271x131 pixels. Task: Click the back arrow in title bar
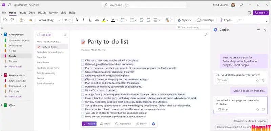(10, 5)
